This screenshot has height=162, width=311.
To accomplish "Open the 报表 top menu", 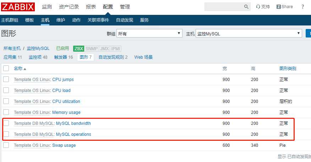I will (91, 7).
